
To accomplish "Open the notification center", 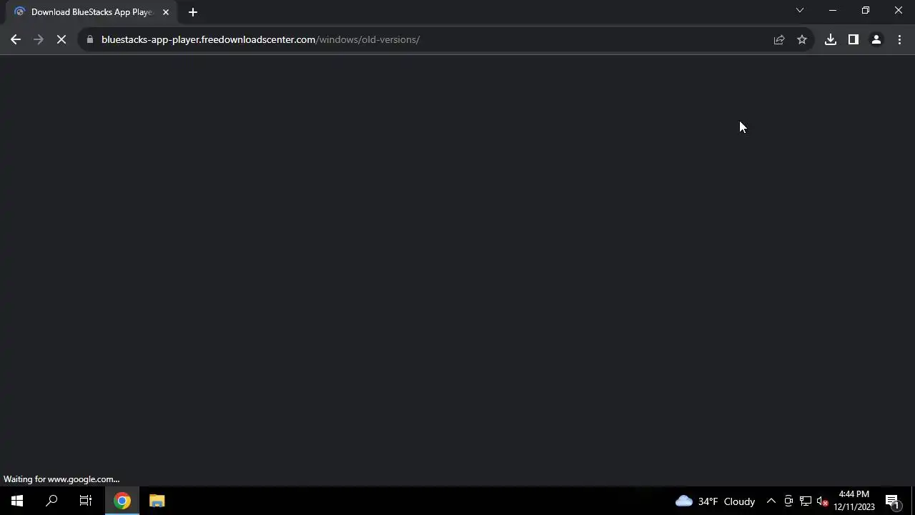I will (893, 501).
